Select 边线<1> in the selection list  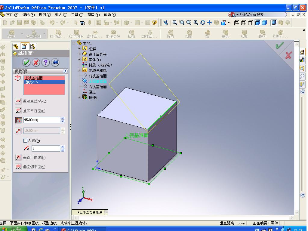tap(45, 82)
